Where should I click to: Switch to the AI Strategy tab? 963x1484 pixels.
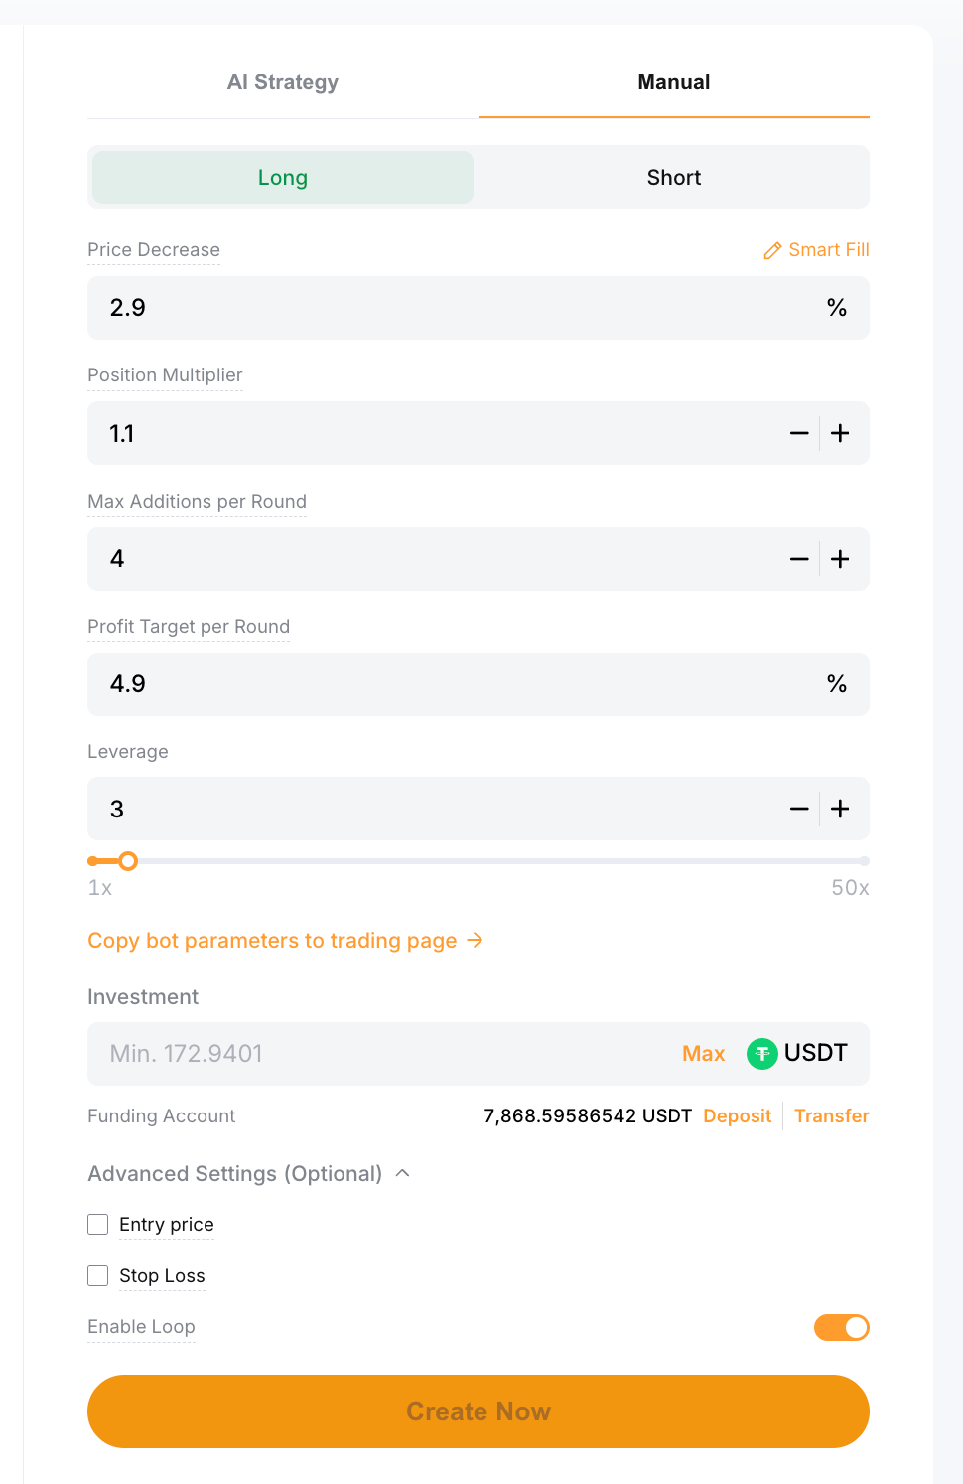[x=283, y=82]
